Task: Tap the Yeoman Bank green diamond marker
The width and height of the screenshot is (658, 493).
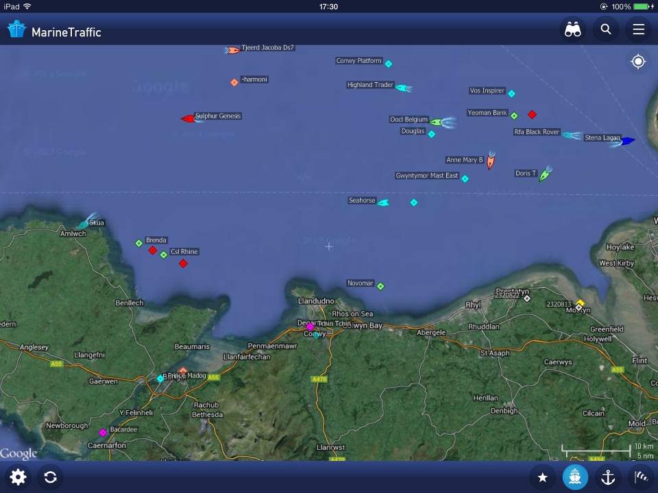Action: [x=515, y=116]
